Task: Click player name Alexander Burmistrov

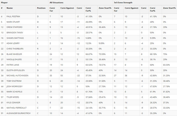Action: point(19,113)
